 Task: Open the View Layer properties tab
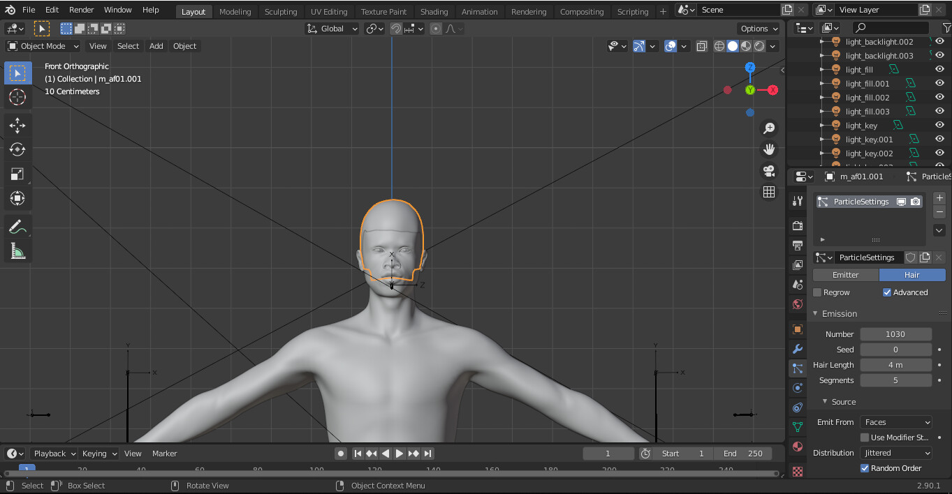pyautogui.click(x=798, y=264)
